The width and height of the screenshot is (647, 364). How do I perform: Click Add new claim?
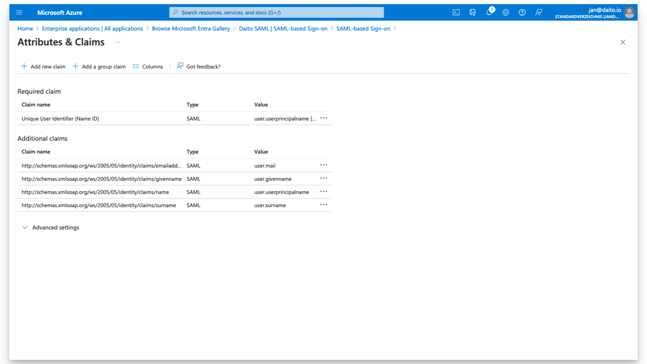click(x=43, y=66)
